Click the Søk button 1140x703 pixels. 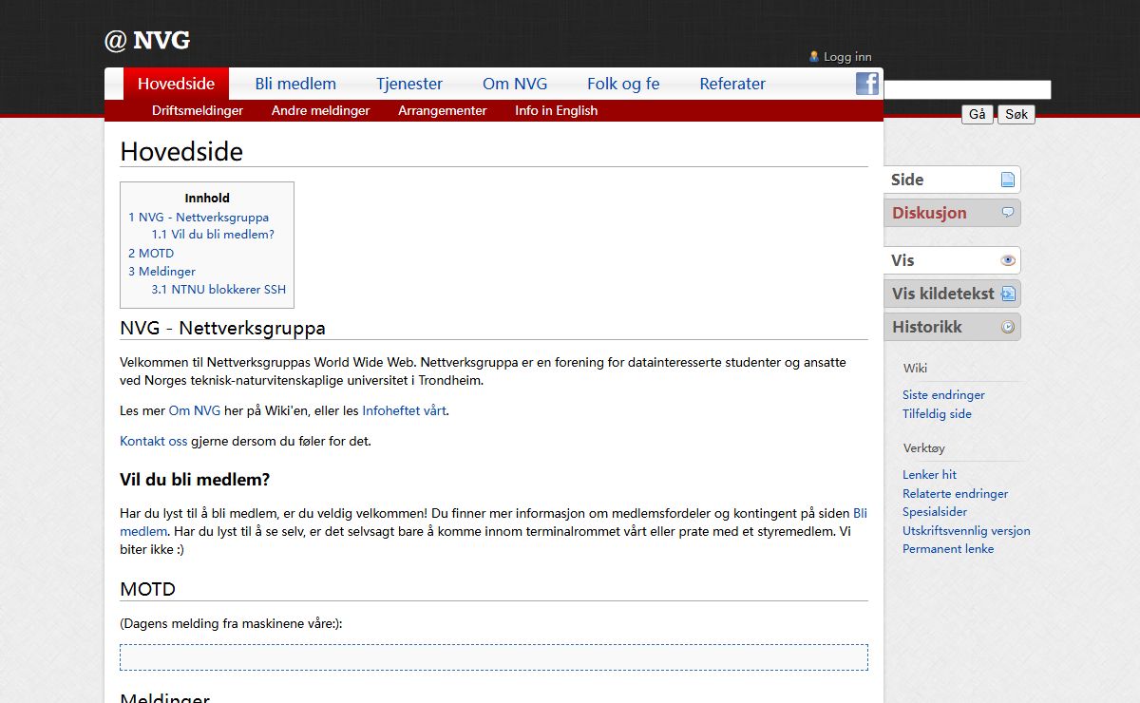point(1016,114)
